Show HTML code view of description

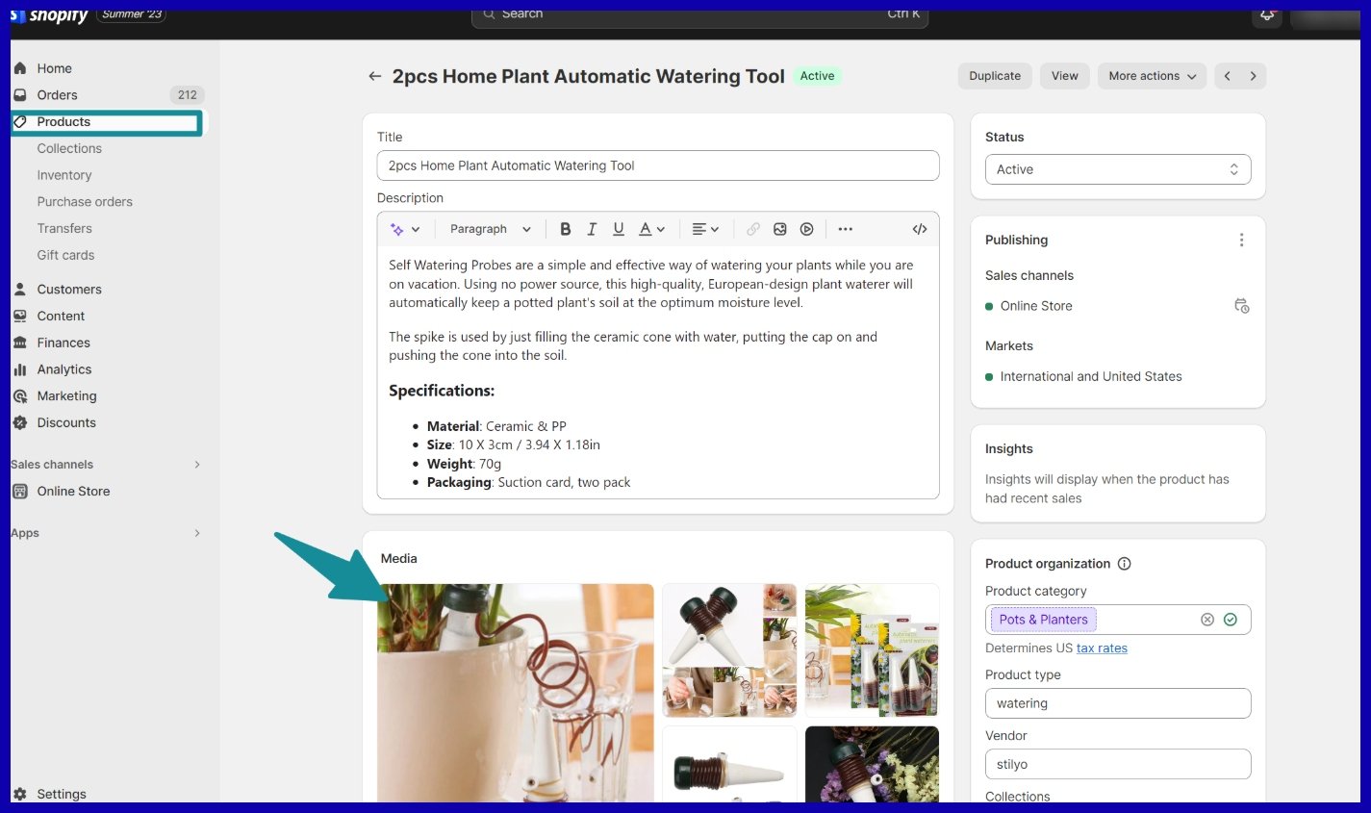pyautogui.click(x=920, y=229)
